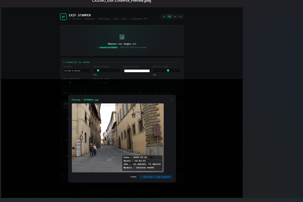The image size is (303, 202).
Task: Open the Position dropdown En bas à droite
Action: 77,70
